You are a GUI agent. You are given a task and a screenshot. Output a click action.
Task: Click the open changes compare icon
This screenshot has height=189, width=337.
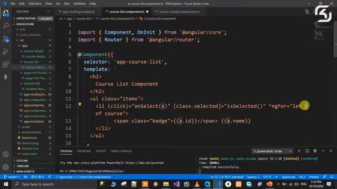pos(307,12)
